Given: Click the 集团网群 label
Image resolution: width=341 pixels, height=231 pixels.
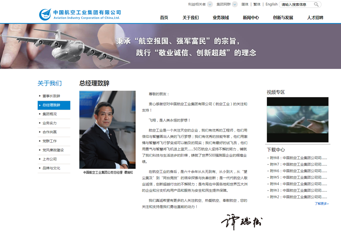Looking at the screenshot, I should (224, 4).
